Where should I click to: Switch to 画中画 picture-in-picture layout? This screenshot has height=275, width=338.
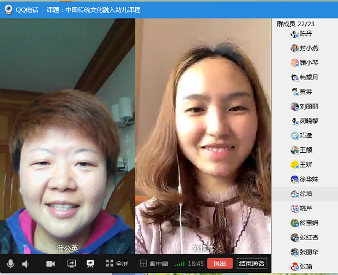[x=154, y=264]
